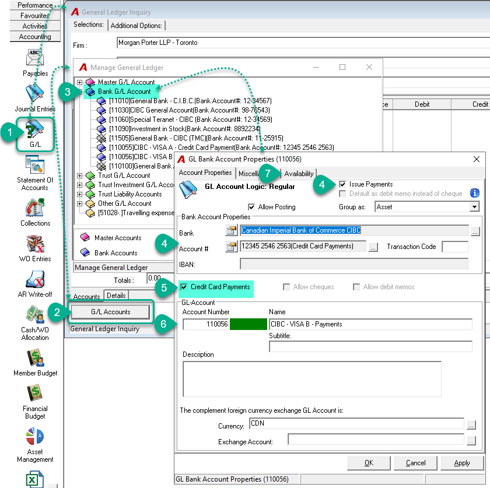Click the lookup icon beside the Bank field

[x=231, y=230]
